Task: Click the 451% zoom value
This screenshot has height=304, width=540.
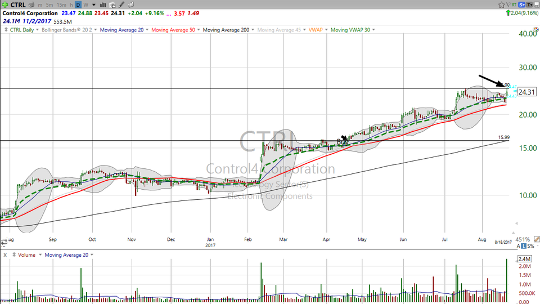Action: coord(523,240)
